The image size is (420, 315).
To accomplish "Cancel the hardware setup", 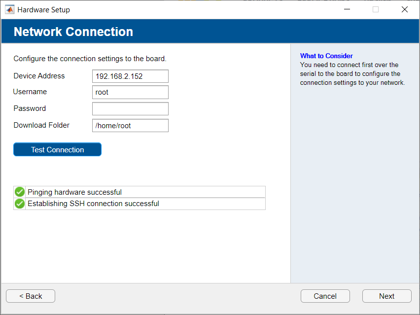I will tap(325, 296).
